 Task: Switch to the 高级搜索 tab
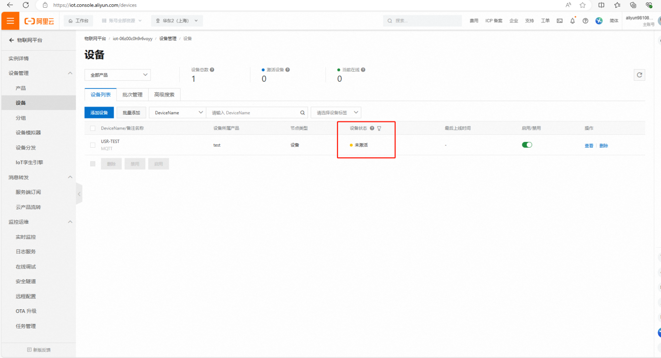(164, 95)
